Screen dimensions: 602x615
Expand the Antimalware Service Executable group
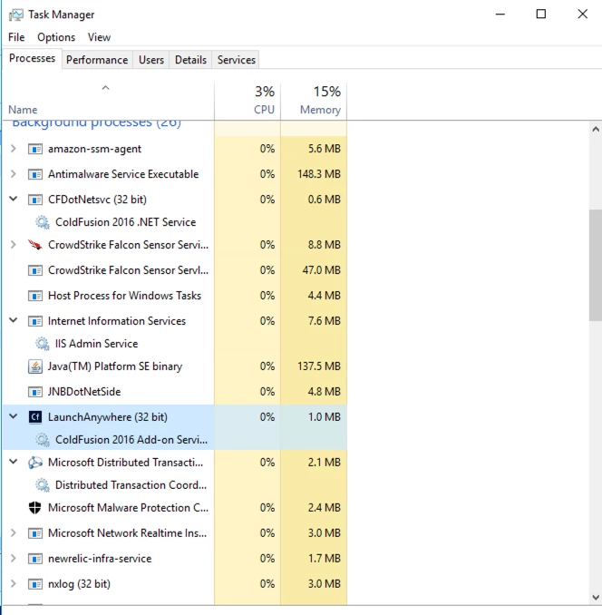pyautogui.click(x=14, y=174)
